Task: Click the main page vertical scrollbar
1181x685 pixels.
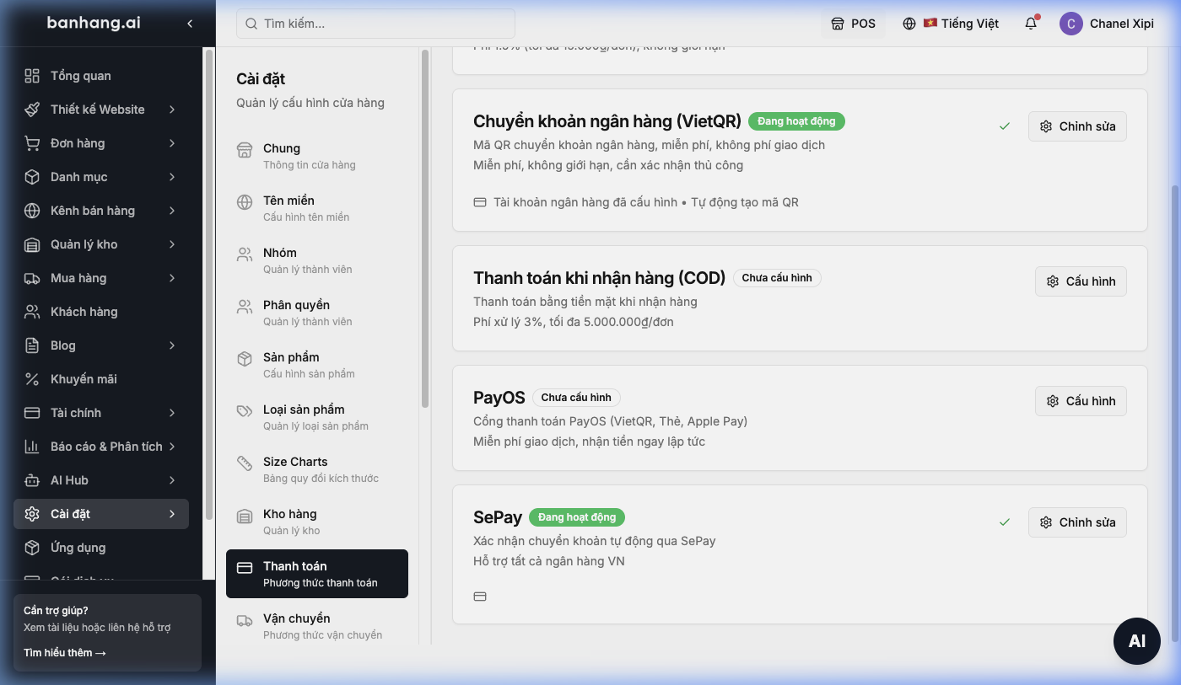Action: pyautogui.click(x=1175, y=413)
